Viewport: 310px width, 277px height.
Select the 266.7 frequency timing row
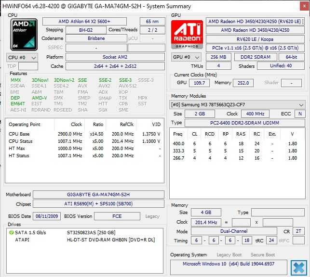[237, 158]
